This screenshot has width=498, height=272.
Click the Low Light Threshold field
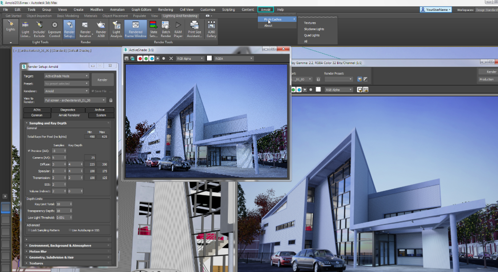pos(64,218)
